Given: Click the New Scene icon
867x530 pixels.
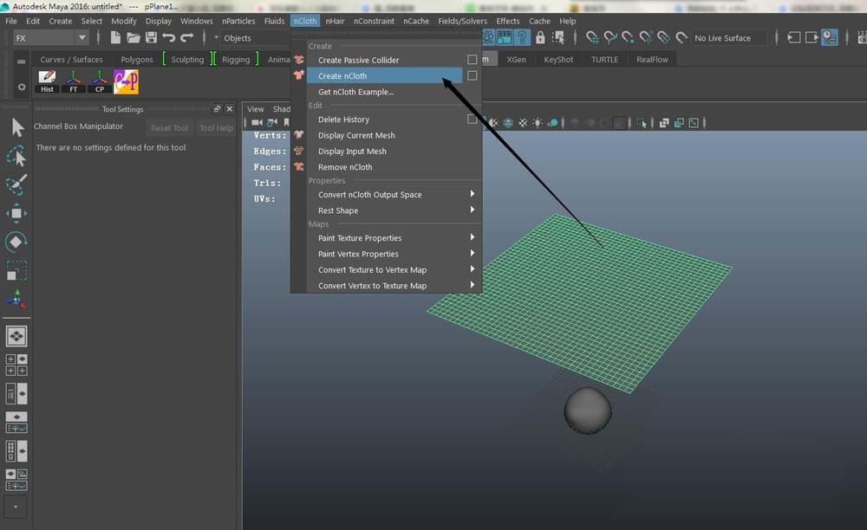Looking at the screenshot, I should click(115, 37).
